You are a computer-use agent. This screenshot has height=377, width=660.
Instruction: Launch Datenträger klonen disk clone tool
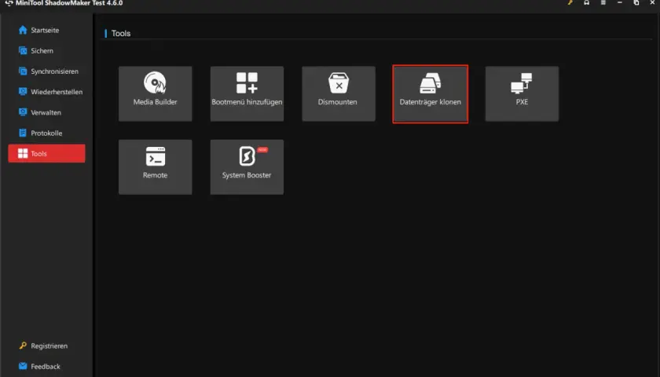click(431, 93)
